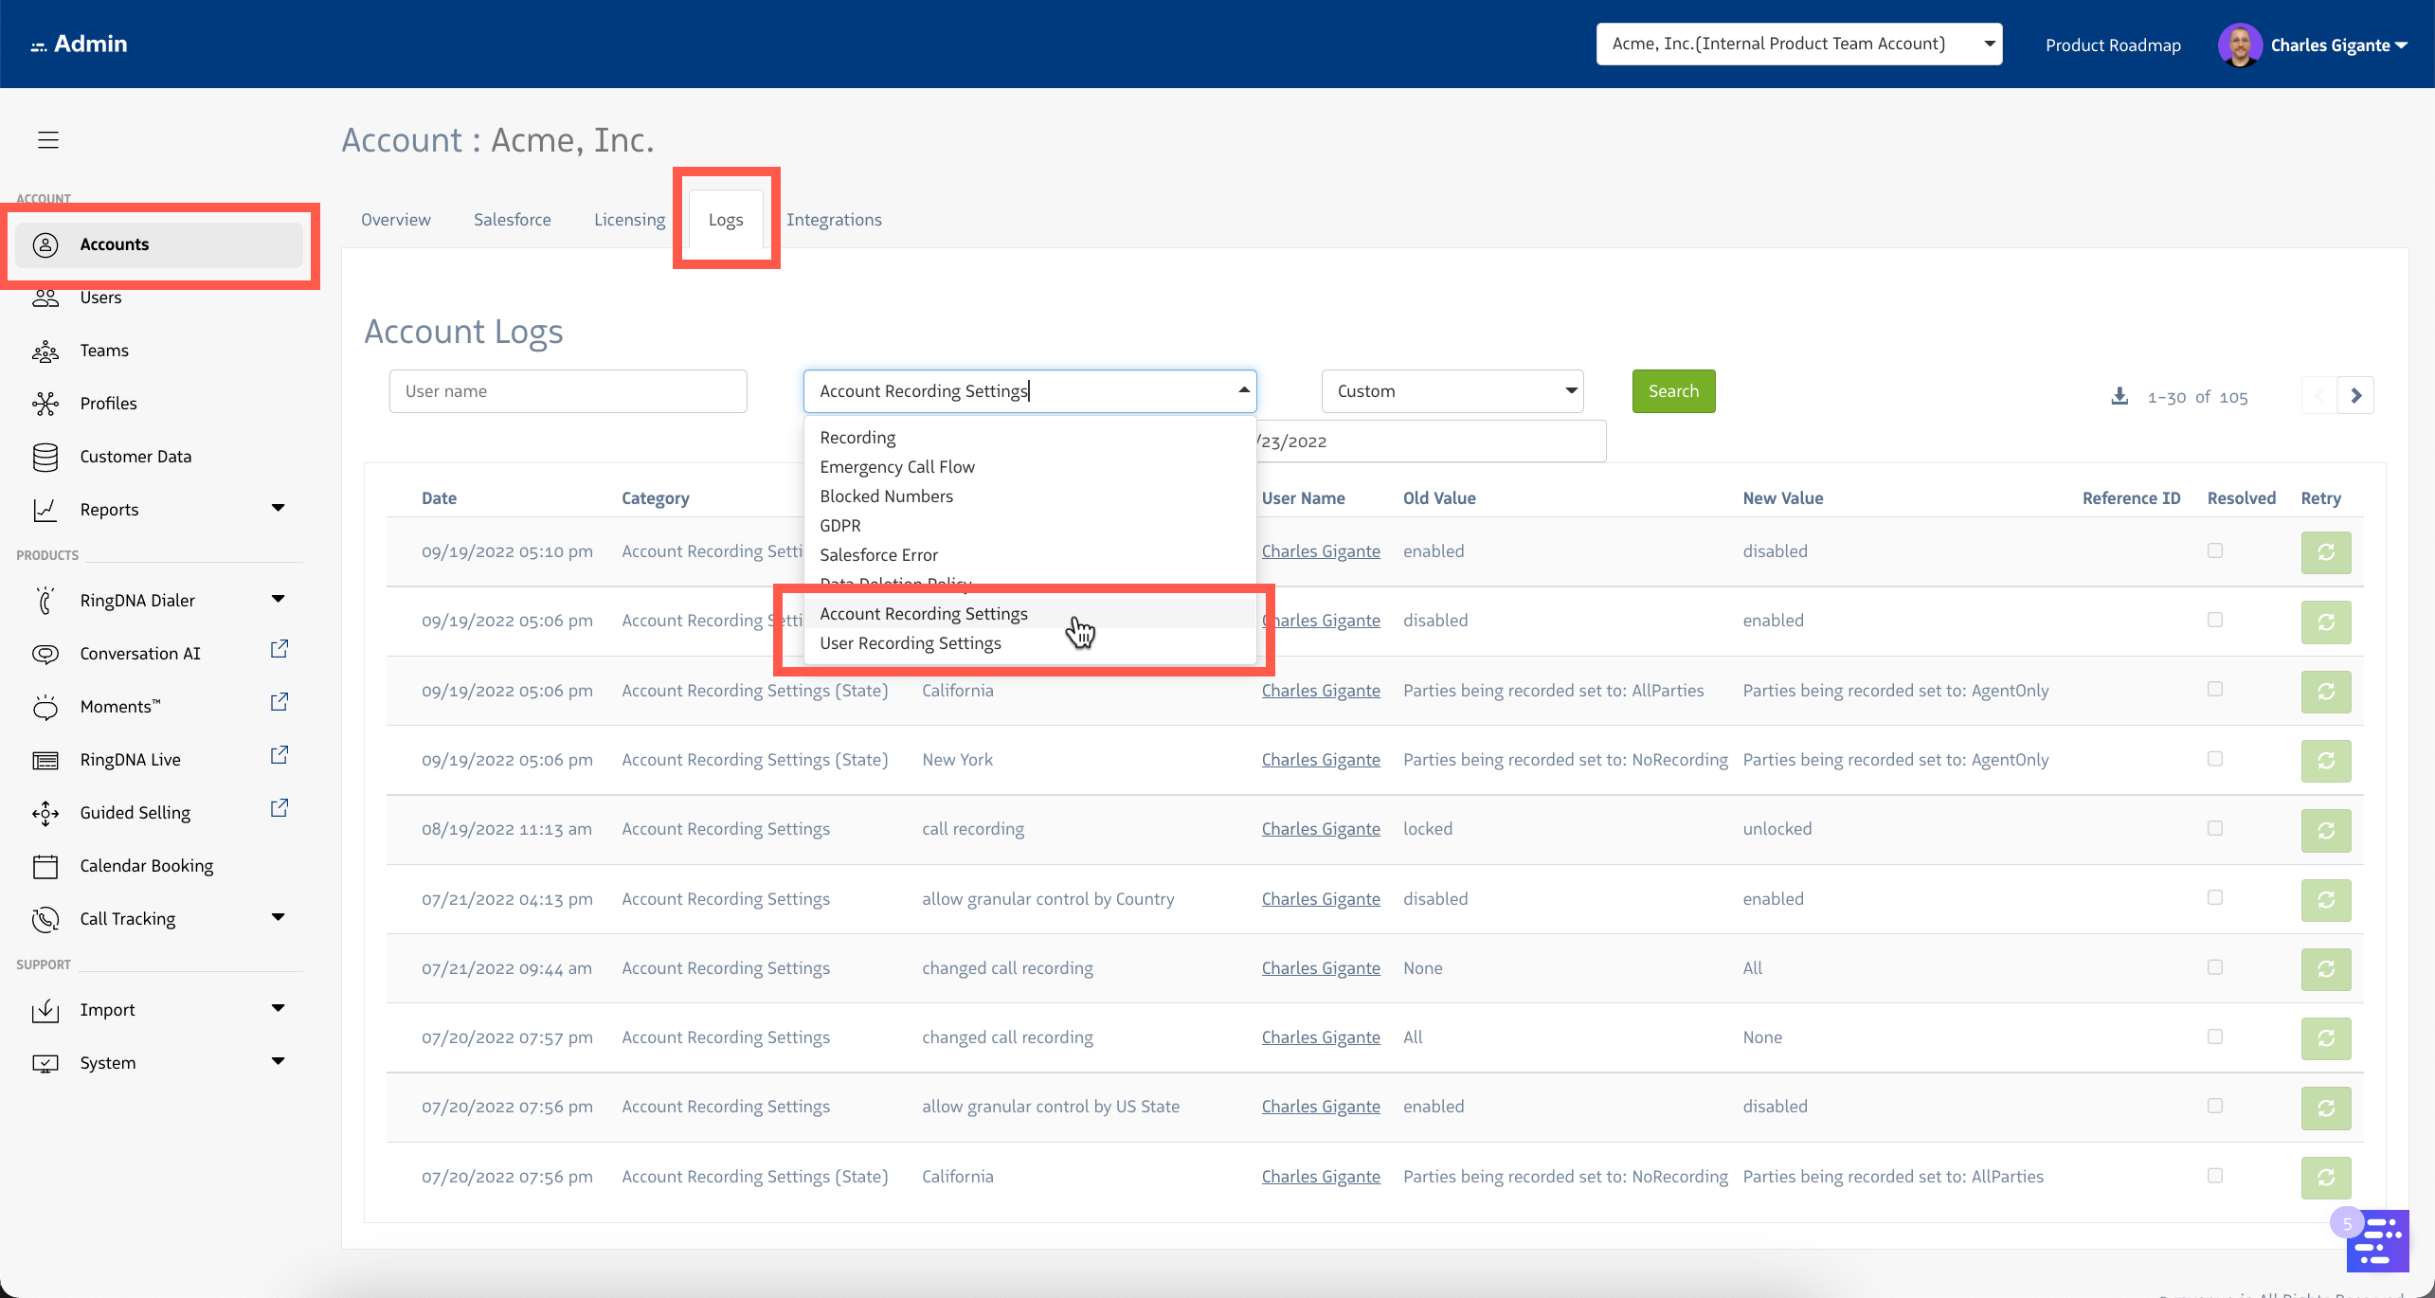Check the Resolved checkbox on the top log row
Viewport: 2435px width, 1298px height.
[x=2214, y=550]
